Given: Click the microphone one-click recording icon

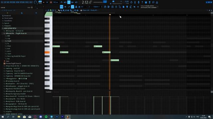Looking at the screenshot, I should click(x=138, y=2).
